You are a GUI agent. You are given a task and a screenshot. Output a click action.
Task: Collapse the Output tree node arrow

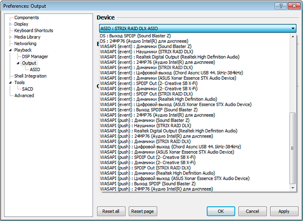18,63
